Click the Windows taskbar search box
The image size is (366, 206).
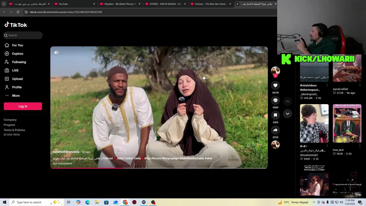pyautogui.click(x=36, y=202)
